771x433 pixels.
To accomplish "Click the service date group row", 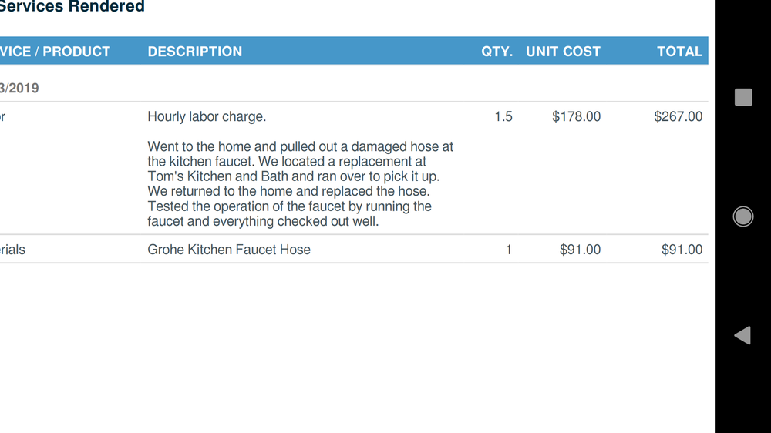I will pos(20,88).
